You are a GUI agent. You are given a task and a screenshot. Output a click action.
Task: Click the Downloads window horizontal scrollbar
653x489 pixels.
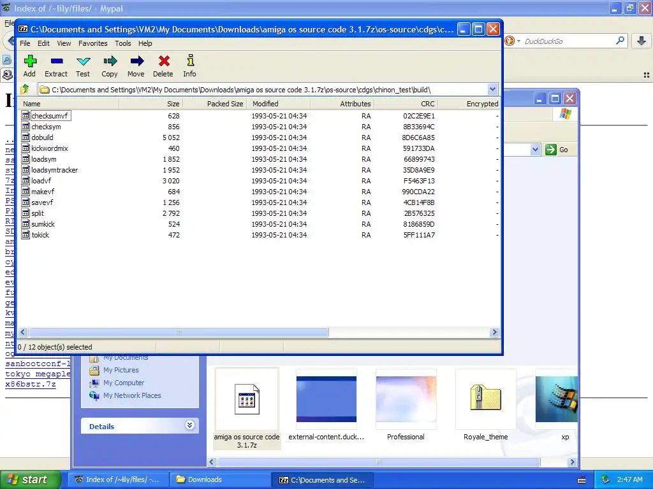pyautogui.click(x=379, y=462)
